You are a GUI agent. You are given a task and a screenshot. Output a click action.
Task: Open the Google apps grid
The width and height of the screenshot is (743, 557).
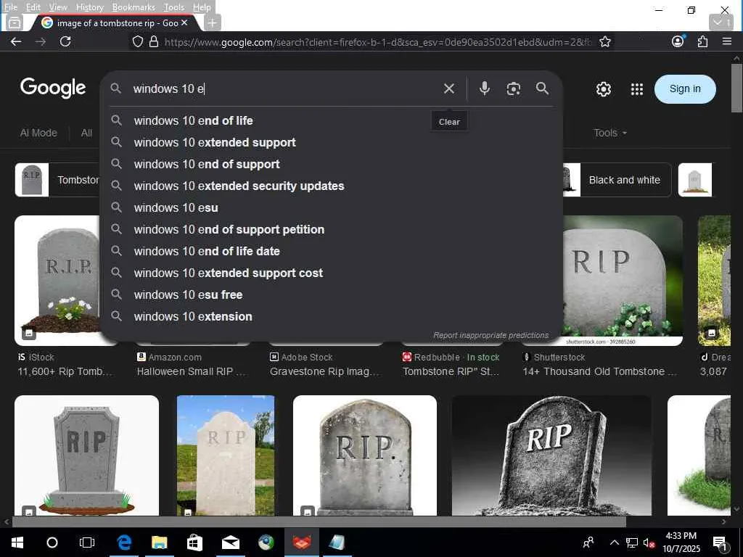point(637,89)
